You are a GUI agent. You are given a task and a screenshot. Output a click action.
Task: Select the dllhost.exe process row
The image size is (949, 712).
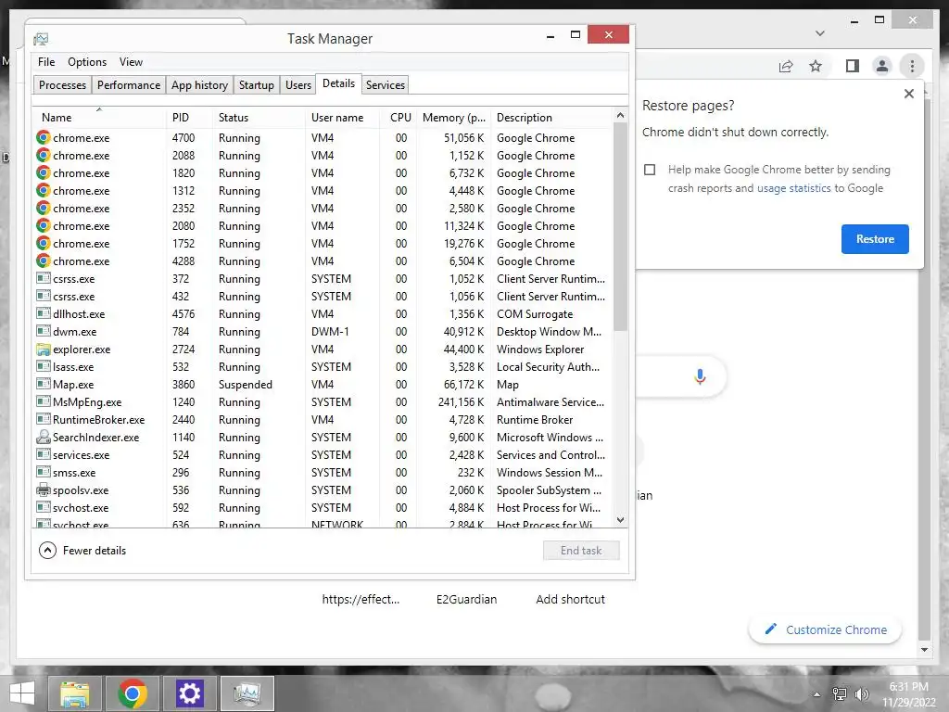(x=323, y=314)
